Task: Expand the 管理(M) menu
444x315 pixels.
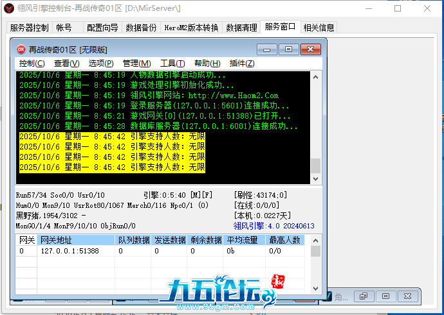Action: (136, 64)
